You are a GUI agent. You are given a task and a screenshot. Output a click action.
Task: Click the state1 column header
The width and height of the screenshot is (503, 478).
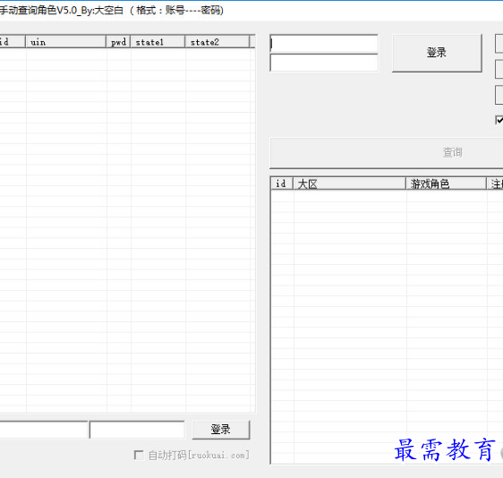(x=158, y=42)
